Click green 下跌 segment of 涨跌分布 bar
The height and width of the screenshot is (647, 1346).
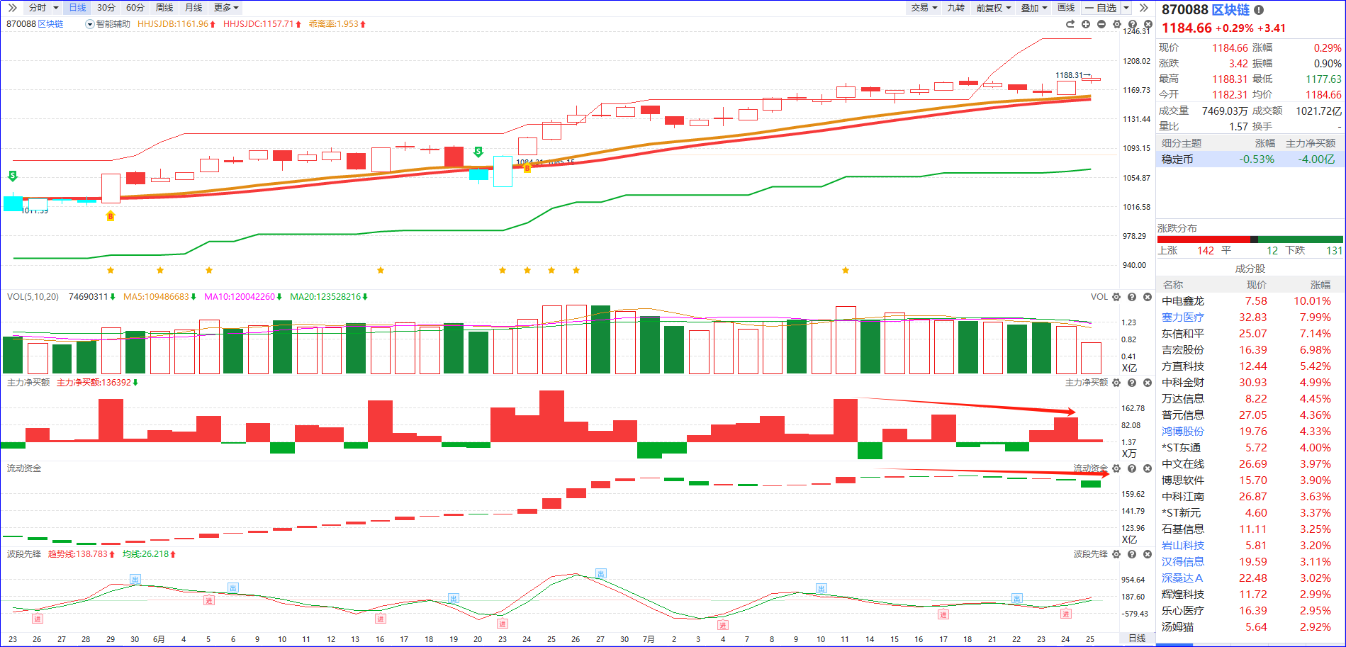tap(1301, 240)
